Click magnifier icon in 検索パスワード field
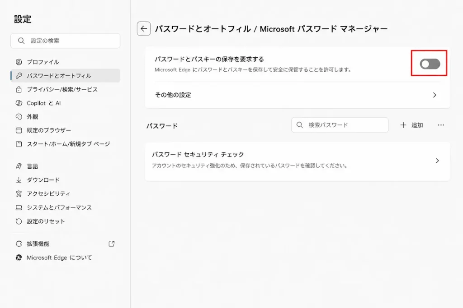Viewport: 463px width, 308px height. coord(300,125)
